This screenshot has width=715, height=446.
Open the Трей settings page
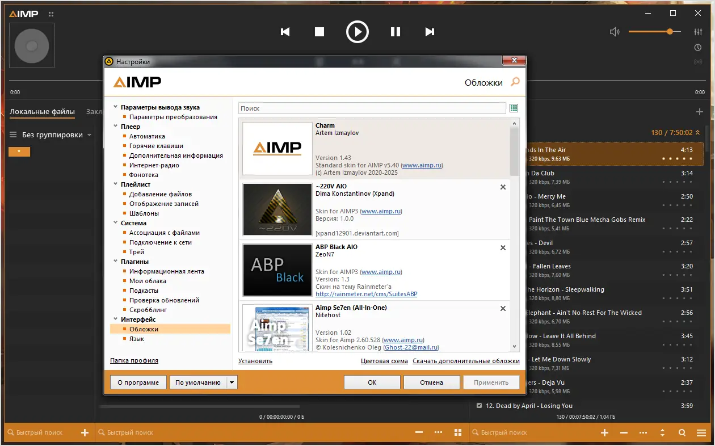click(137, 252)
